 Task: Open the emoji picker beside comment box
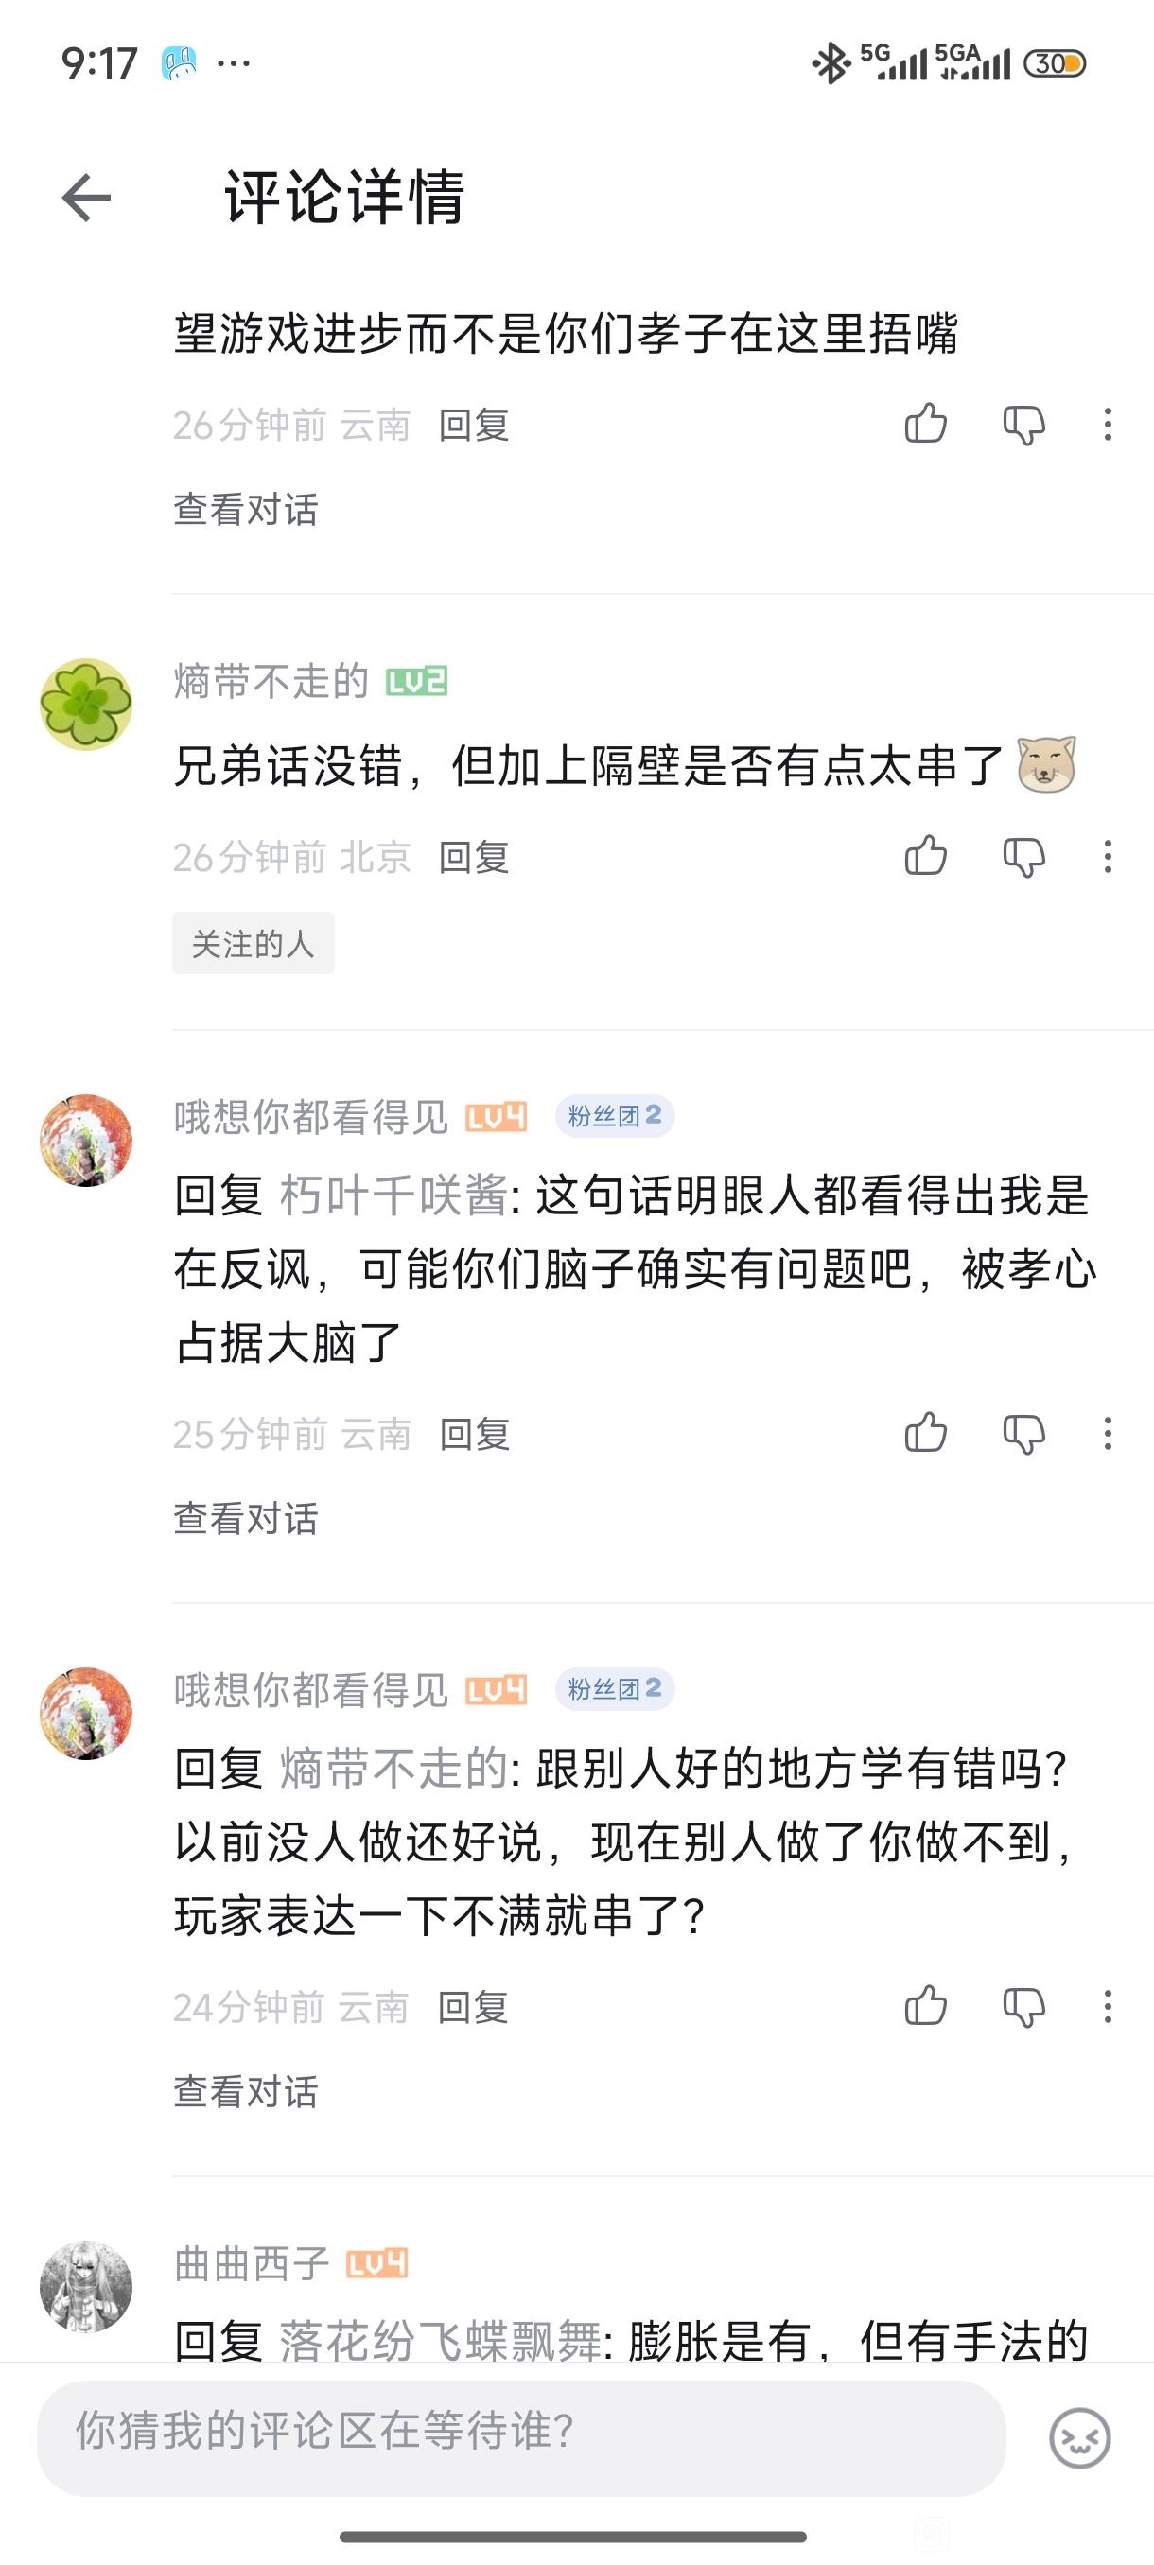(1079, 2437)
